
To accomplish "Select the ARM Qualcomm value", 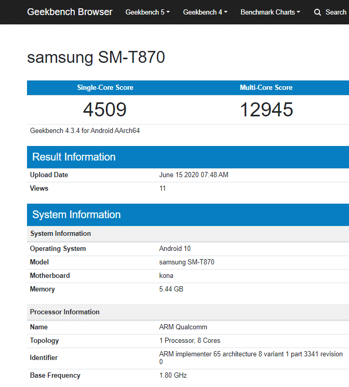I will (x=183, y=327).
